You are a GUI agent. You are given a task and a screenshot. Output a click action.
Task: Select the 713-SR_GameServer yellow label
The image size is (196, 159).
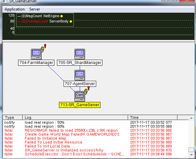pyautogui.click(x=80, y=105)
